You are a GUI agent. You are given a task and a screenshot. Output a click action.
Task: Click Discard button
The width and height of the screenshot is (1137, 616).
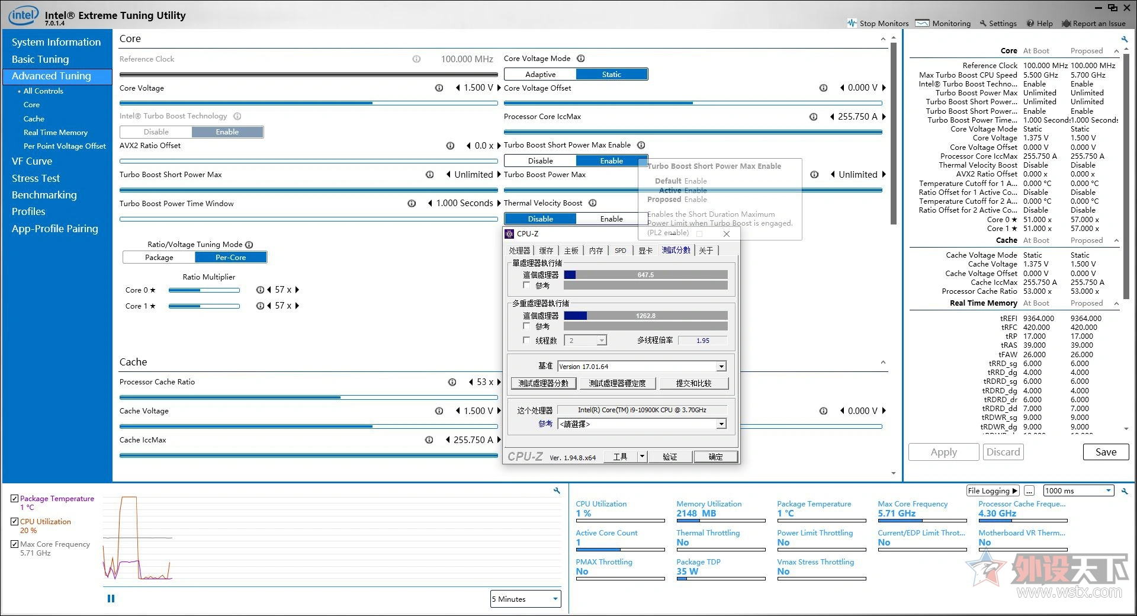(1003, 452)
